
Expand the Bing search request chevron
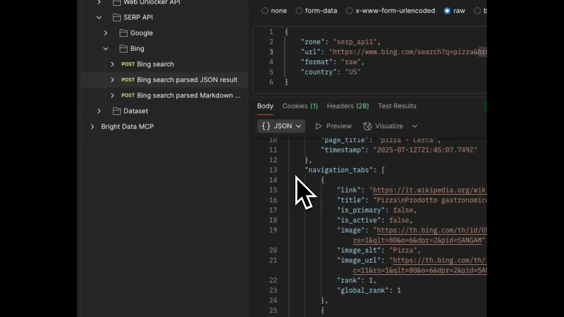(112, 64)
